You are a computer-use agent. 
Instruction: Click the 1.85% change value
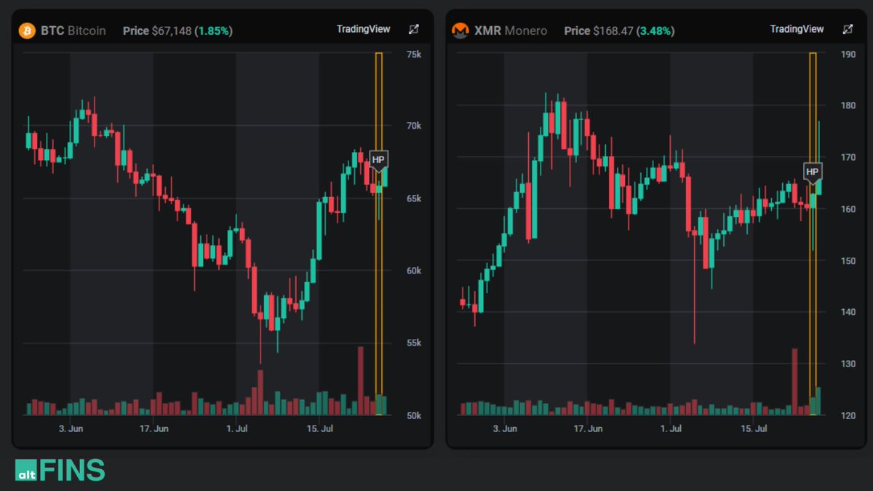(x=214, y=31)
